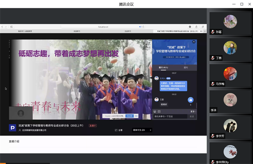The image size is (253, 164).
Task: Click the browser share icon
Action: pos(196,27)
